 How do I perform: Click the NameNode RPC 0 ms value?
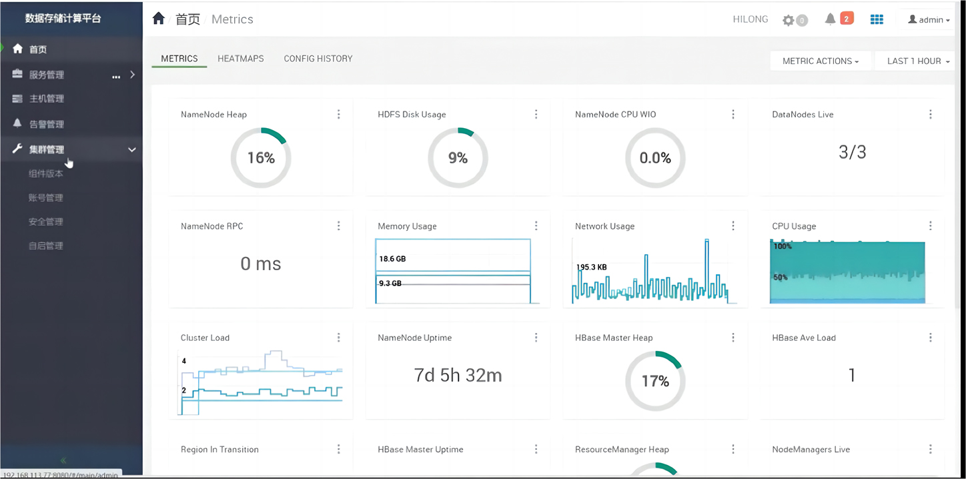coord(261,264)
